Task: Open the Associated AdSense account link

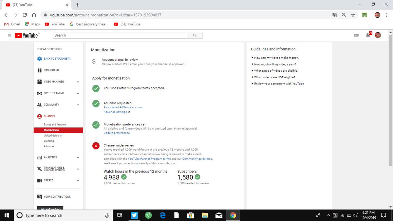Action: [123, 107]
